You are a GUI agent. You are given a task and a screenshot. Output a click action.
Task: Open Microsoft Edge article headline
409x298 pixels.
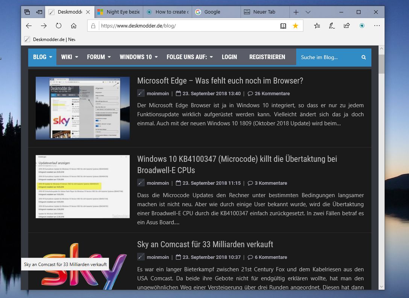coord(220,81)
